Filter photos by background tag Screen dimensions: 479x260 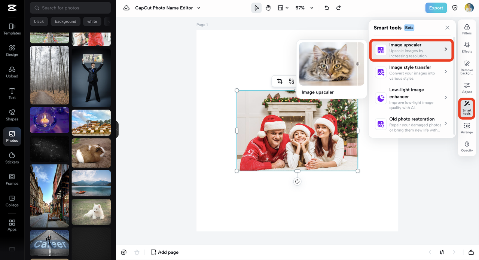coord(65,21)
